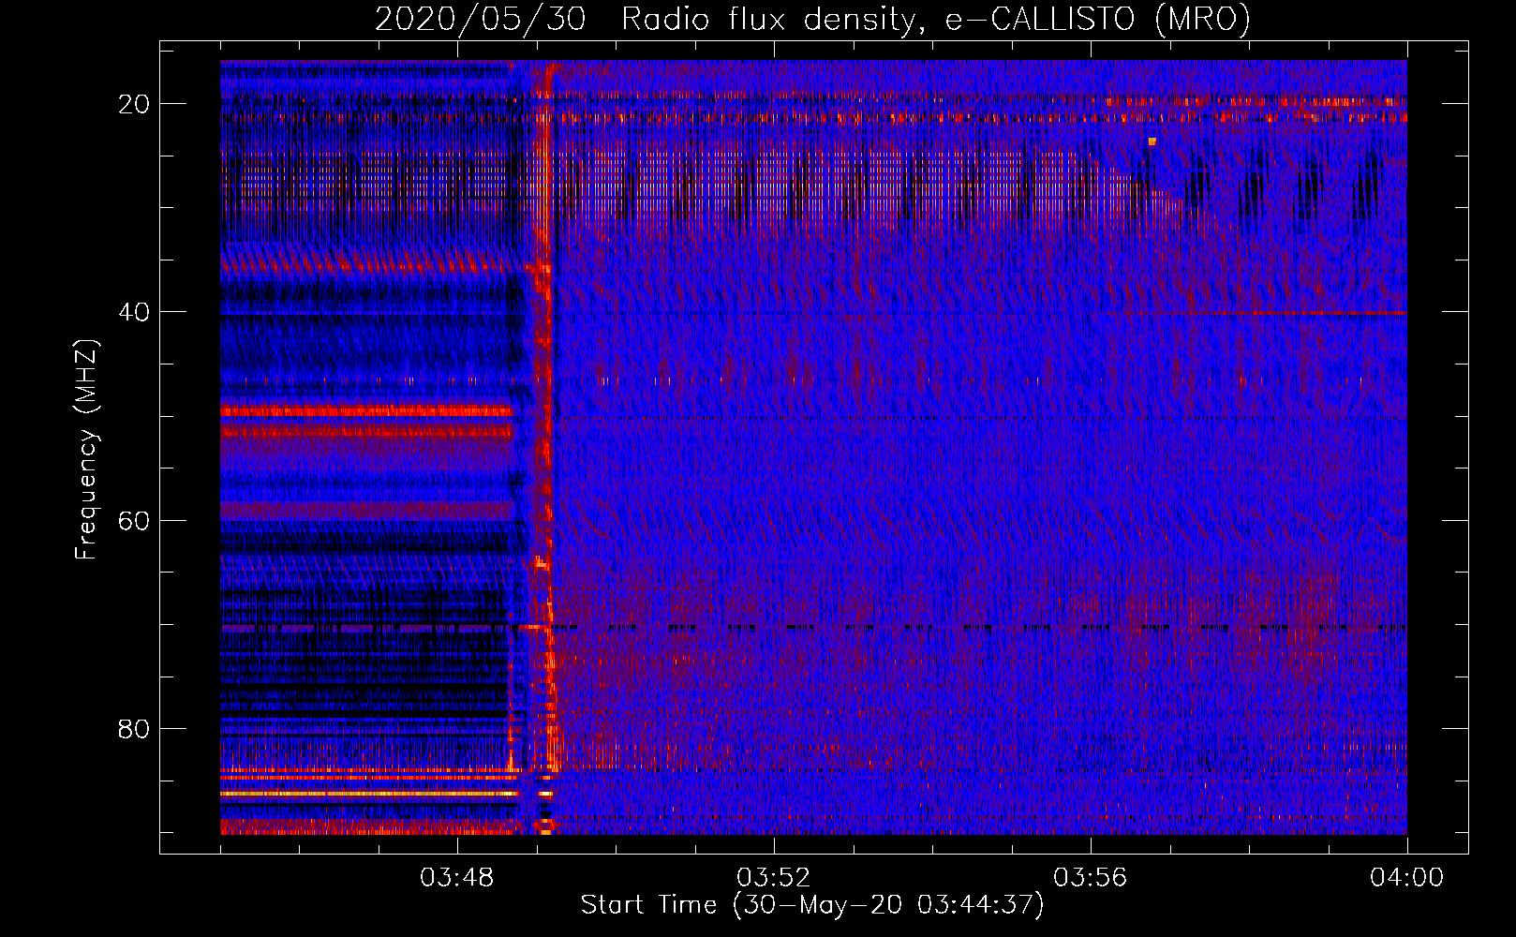Click the plot title '2020/05/30 Radio flux density, e-CALLISTO (MRO)'
The image size is (1516, 937).
812,19
